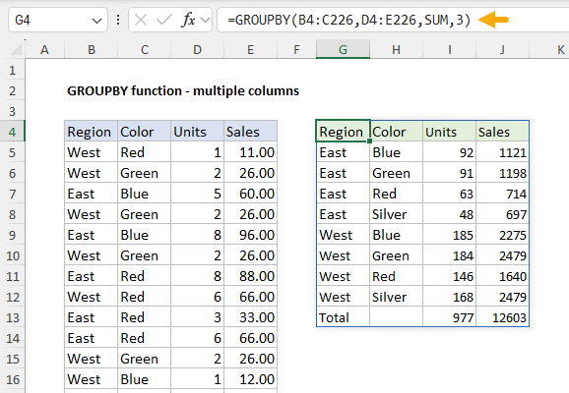Select column E header
The height and width of the screenshot is (393, 569).
click(250, 50)
